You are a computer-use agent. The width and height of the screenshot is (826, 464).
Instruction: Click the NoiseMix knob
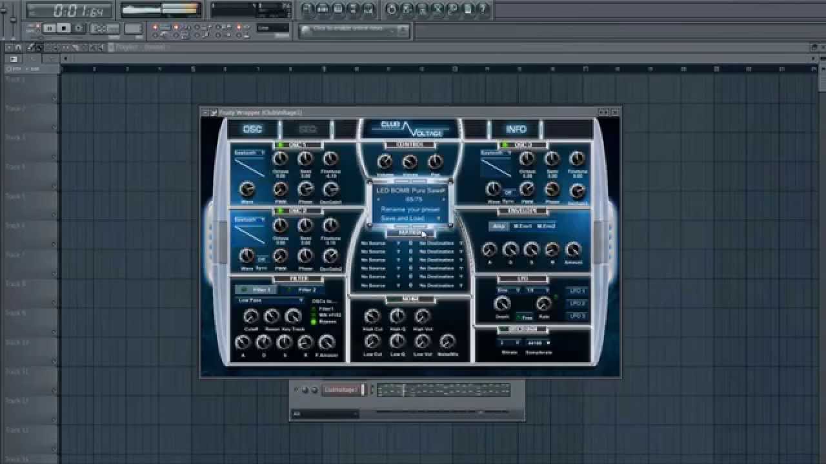coord(447,342)
